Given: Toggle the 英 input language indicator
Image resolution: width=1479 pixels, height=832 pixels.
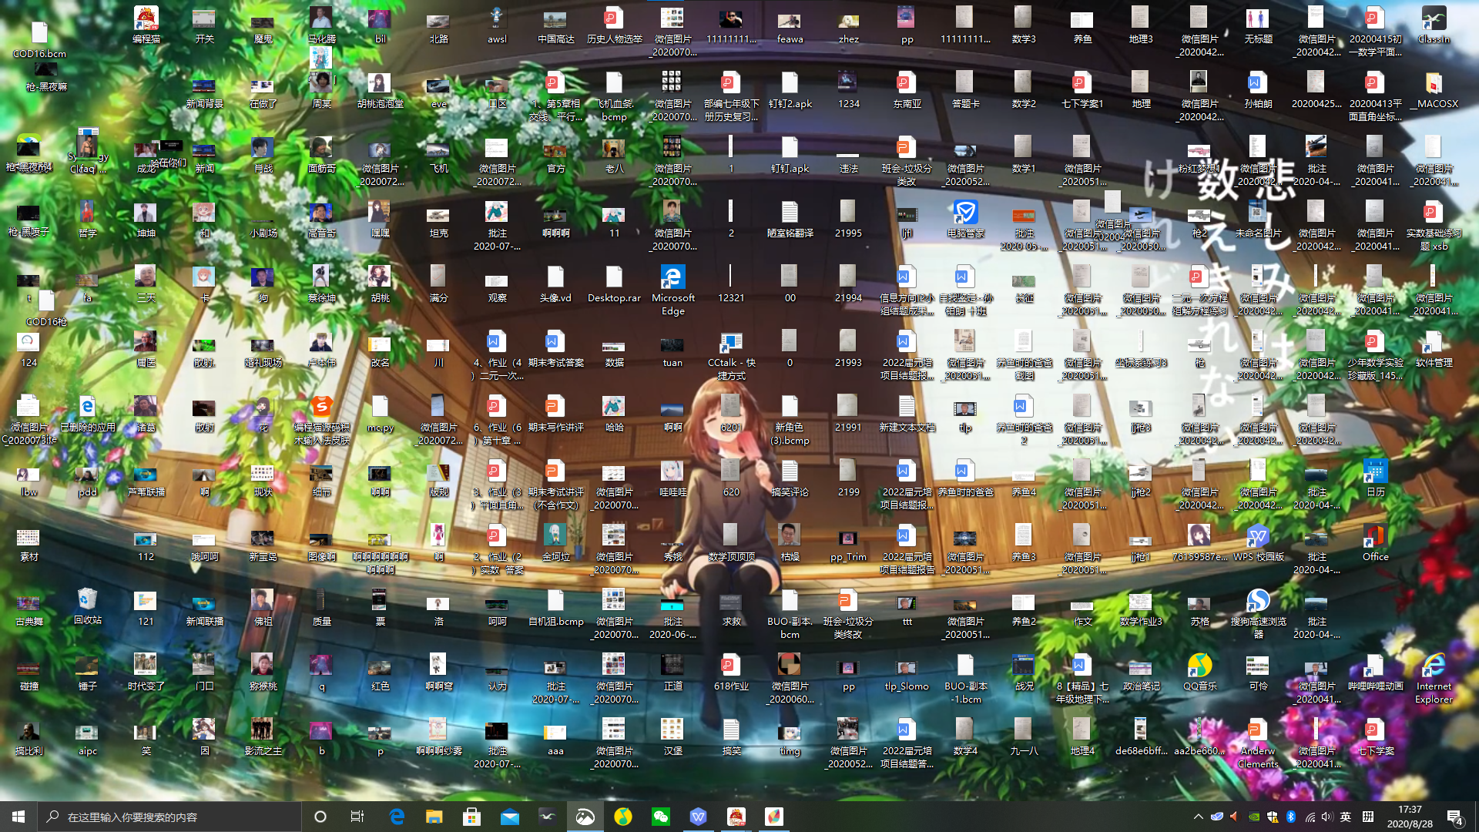Looking at the screenshot, I should click(1346, 817).
